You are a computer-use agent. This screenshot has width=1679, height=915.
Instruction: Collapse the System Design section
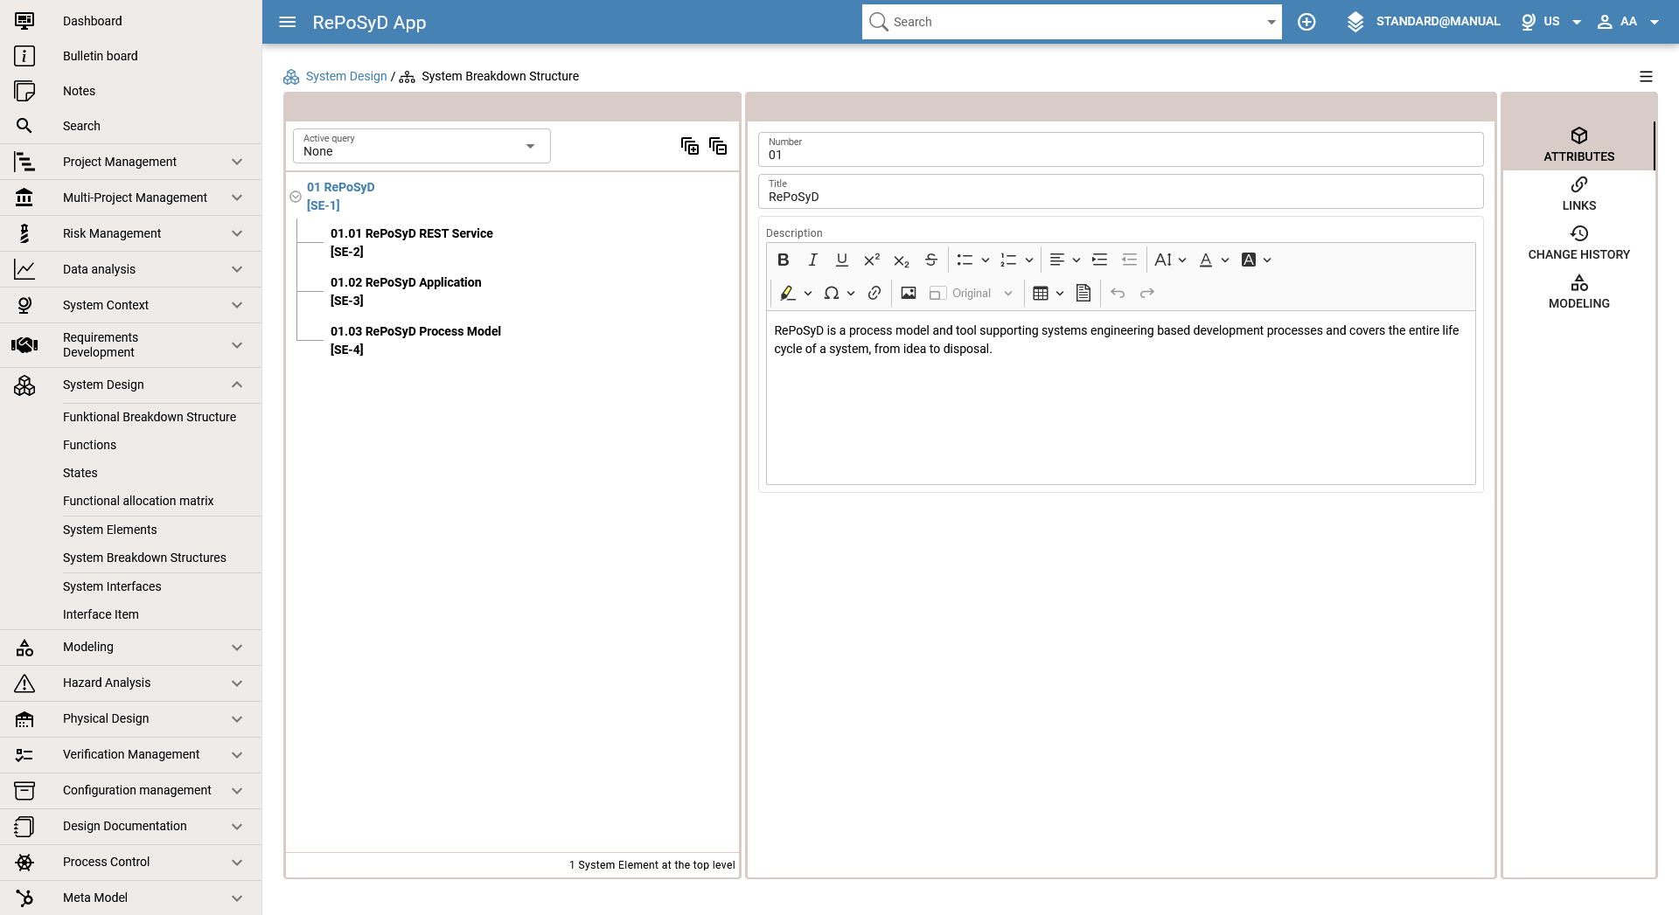tap(131, 385)
